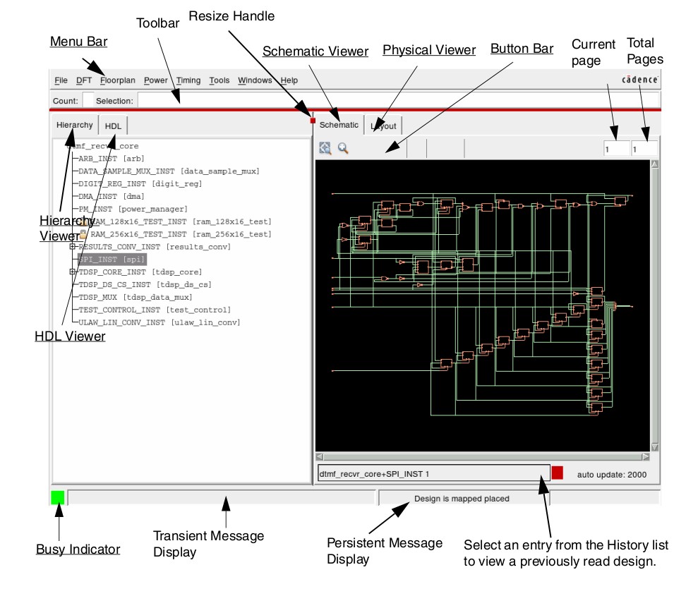Switch to the HDL tab

tap(113, 126)
